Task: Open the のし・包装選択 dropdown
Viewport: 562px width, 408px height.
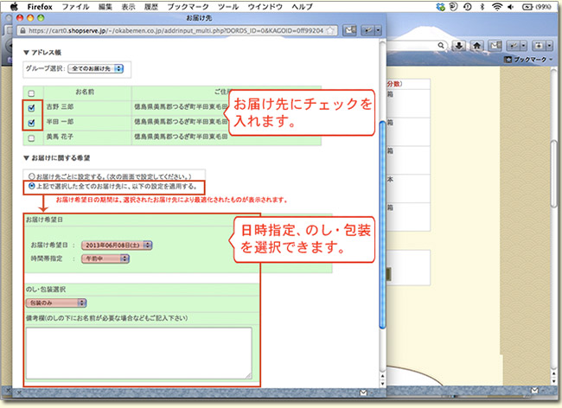Action: coord(57,303)
